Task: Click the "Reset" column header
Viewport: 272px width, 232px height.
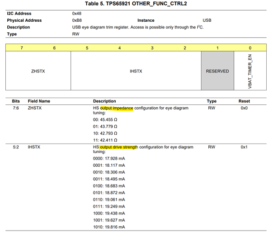Action: (244, 101)
